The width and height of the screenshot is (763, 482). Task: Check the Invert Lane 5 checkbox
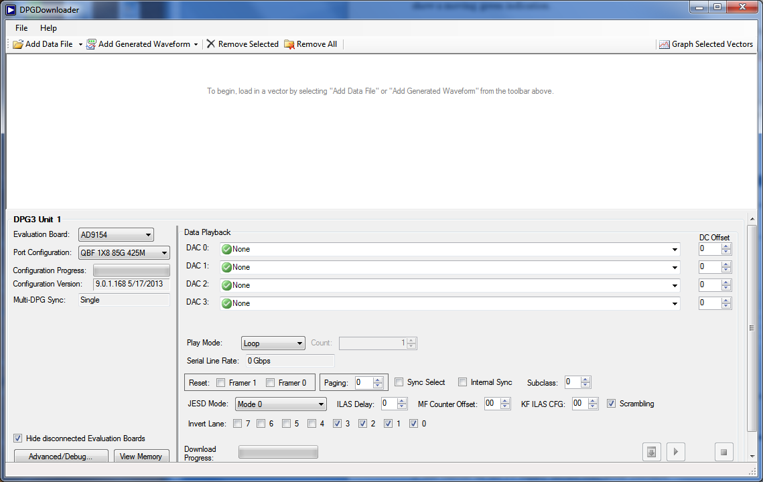[x=286, y=424]
